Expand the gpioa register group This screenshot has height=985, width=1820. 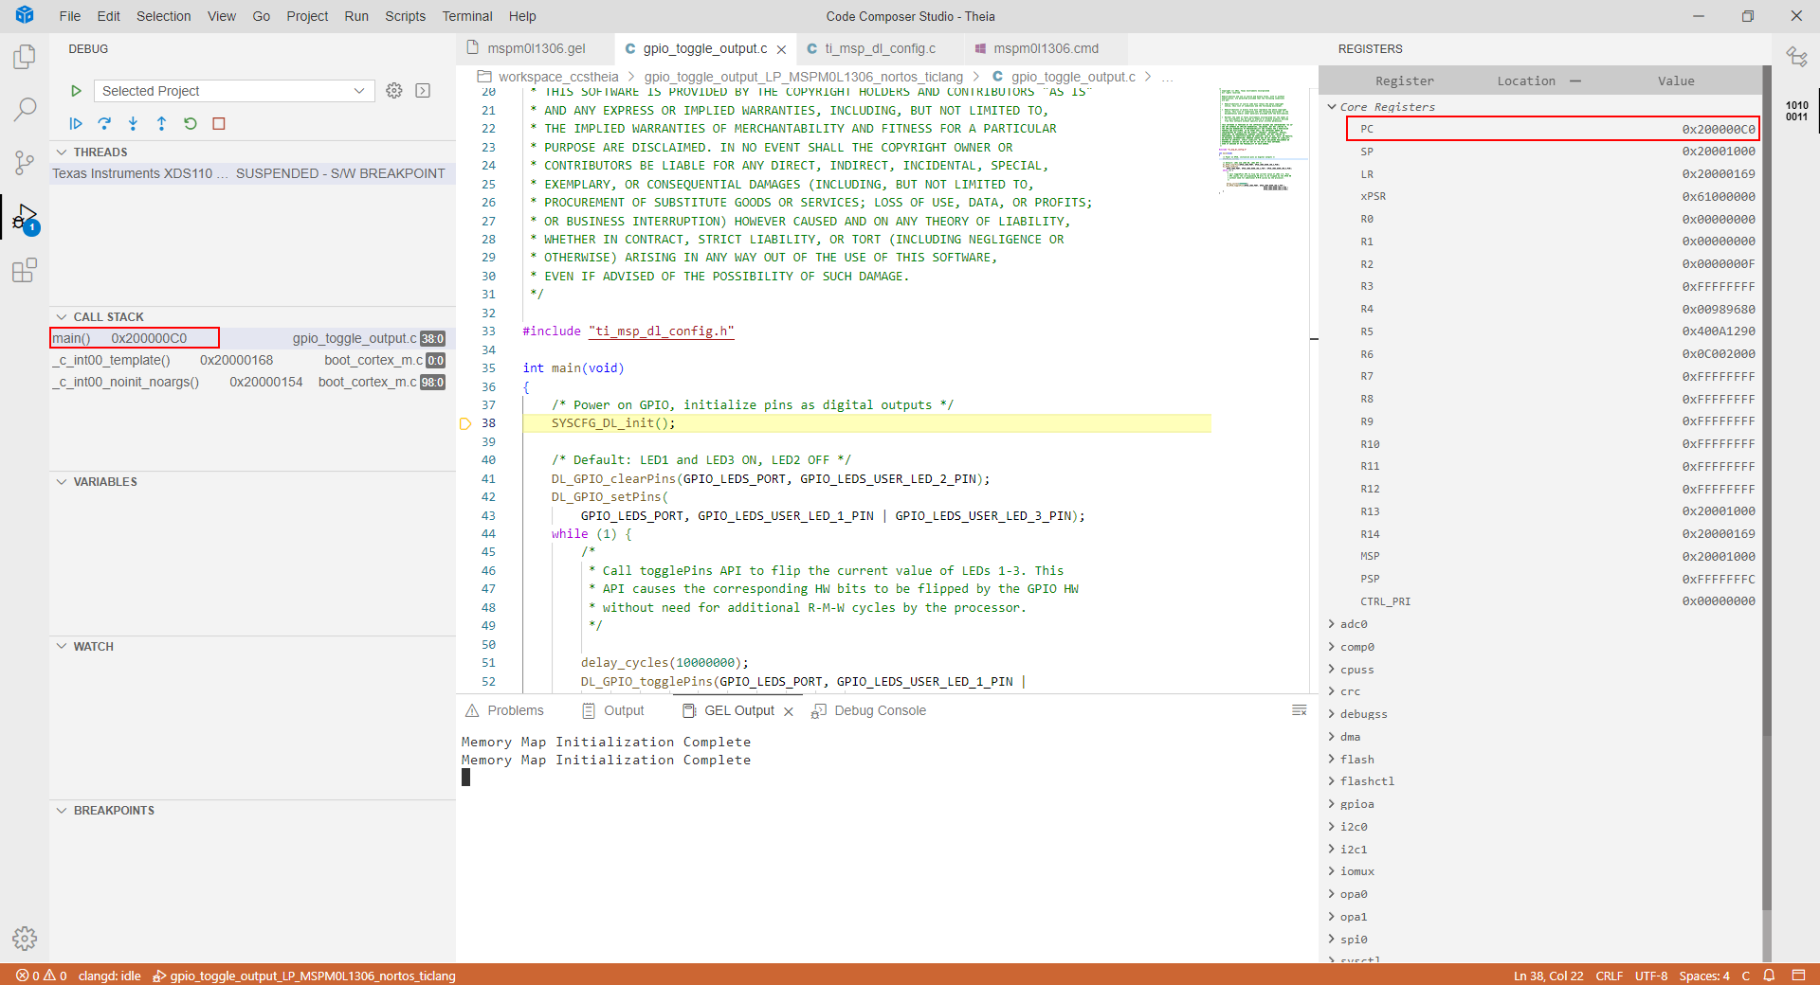point(1332,804)
